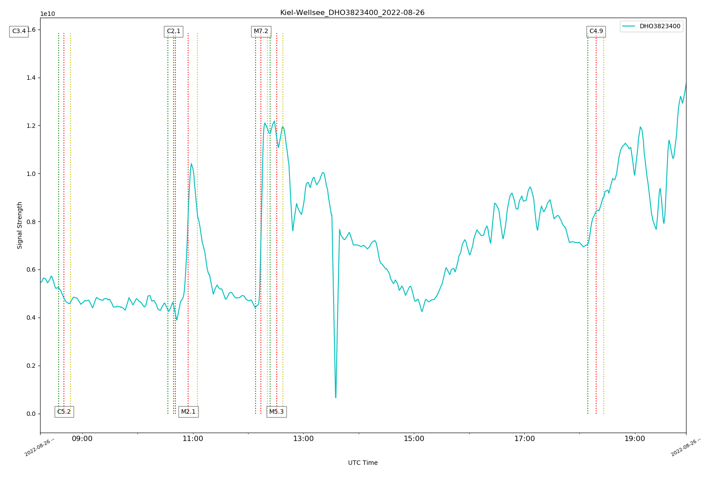The image size is (705, 486).
Task: Click the 0.4 y-axis tick value
Action: (31, 318)
